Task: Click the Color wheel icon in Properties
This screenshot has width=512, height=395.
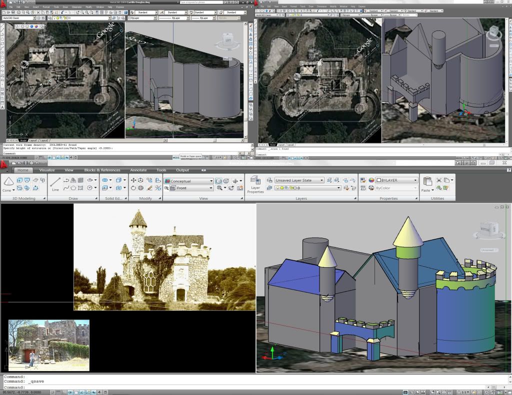Action: [371, 180]
